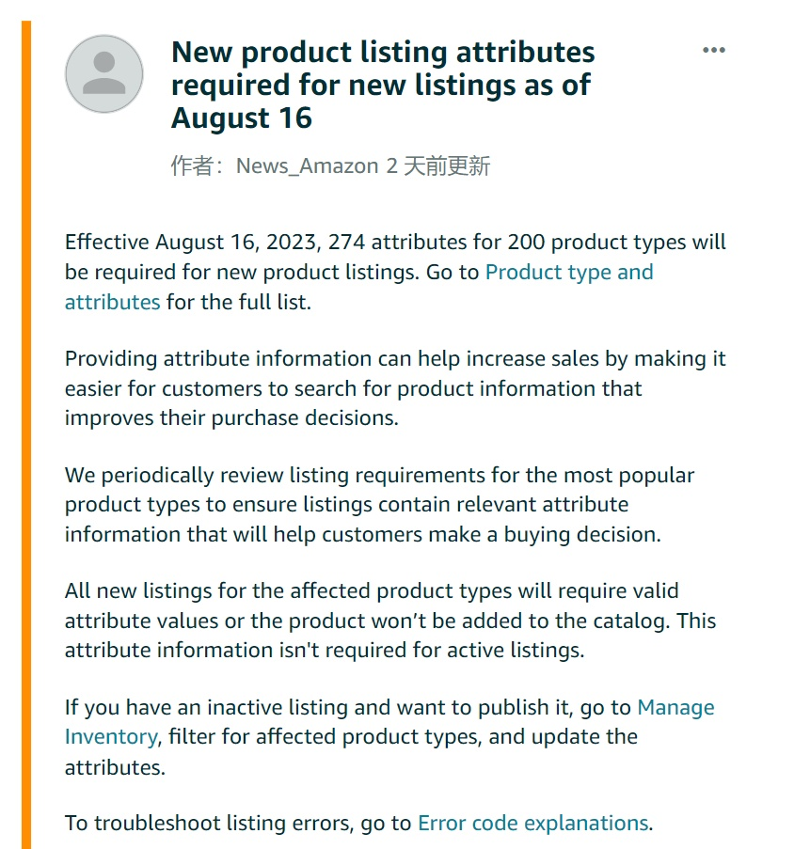810x849 pixels.
Task: Click the 'for the full list.' text
Action: pos(239,302)
